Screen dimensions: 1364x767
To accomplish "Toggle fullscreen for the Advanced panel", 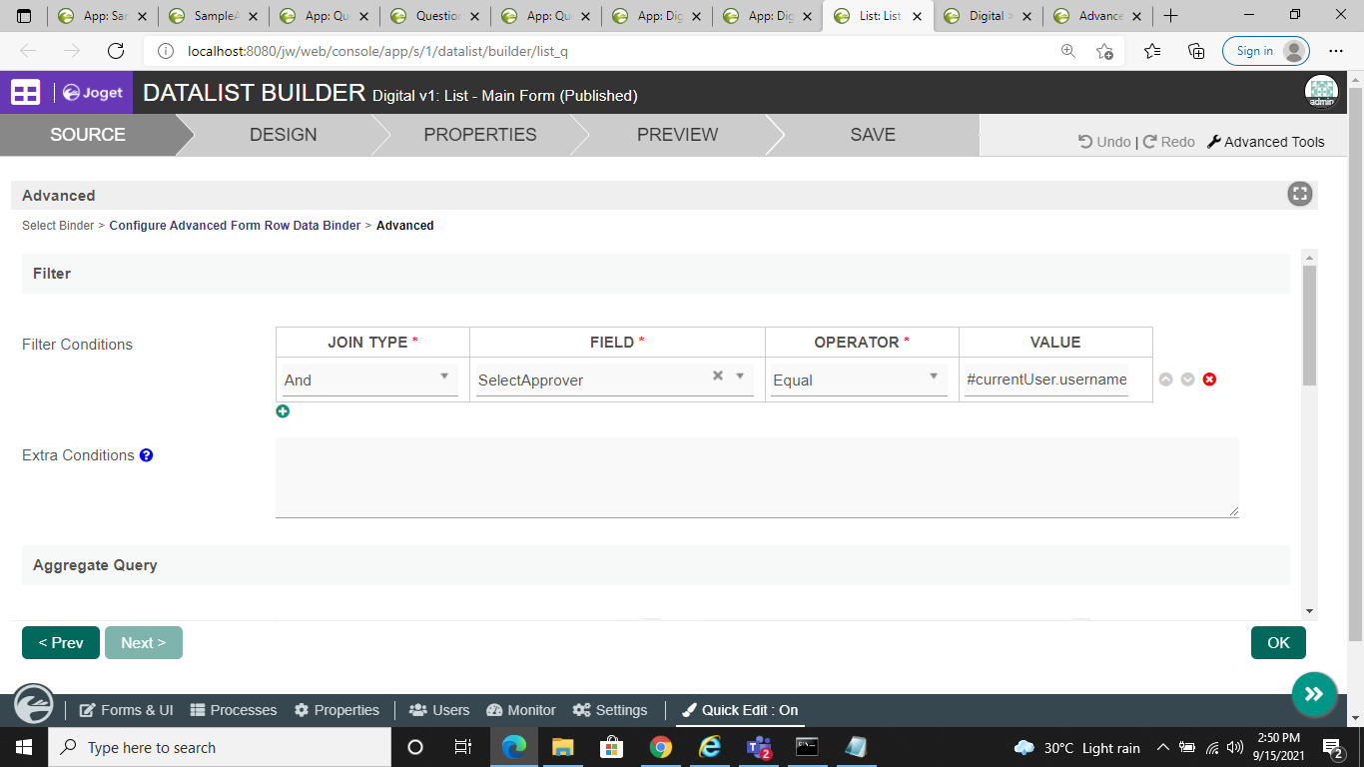I will (x=1299, y=195).
